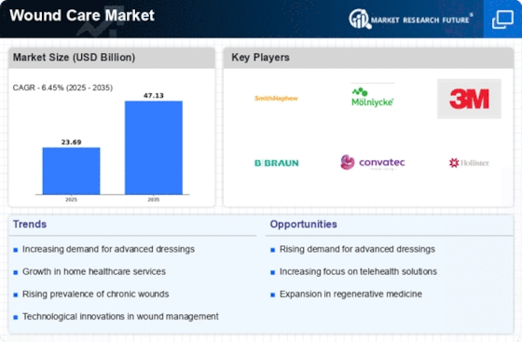The width and height of the screenshot is (522, 342).
Task: Click 'Market Size (USD Billion)' panel heading
Action: 74,57
